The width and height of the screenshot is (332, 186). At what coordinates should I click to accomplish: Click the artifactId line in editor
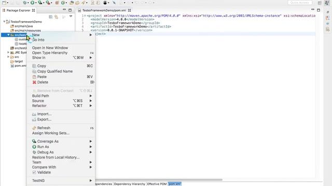[131, 26]
